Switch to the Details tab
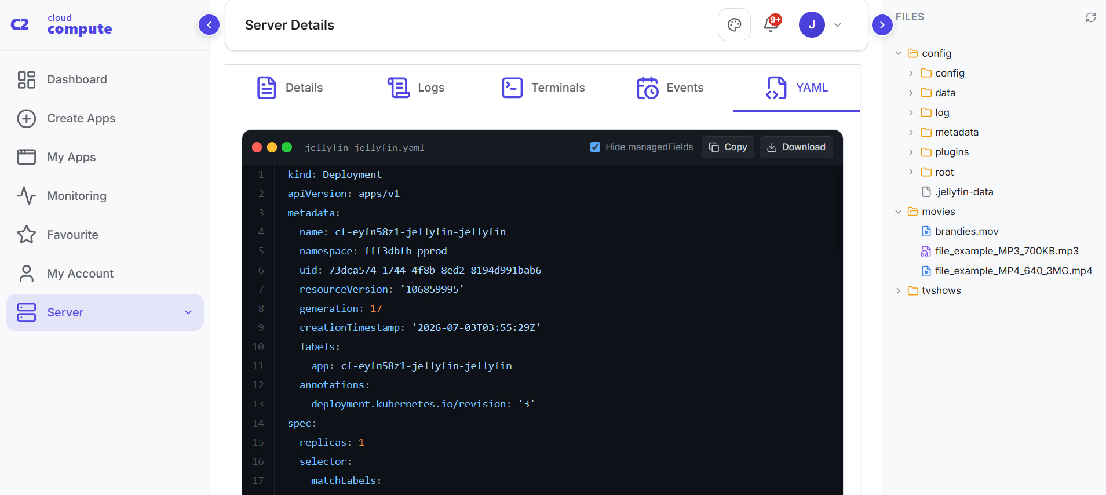This screenshot has width=1106, height=495. (x=289, y=88)
